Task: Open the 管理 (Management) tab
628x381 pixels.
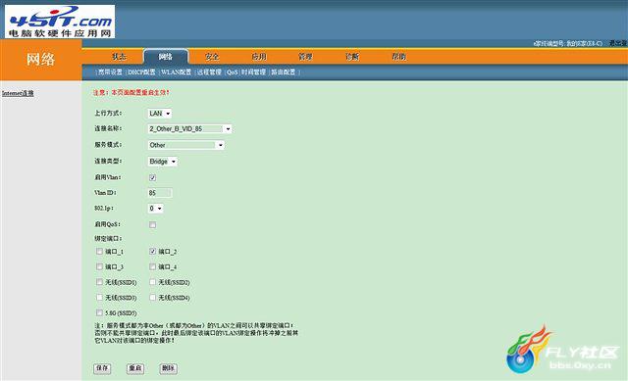Action: [305, 57]
